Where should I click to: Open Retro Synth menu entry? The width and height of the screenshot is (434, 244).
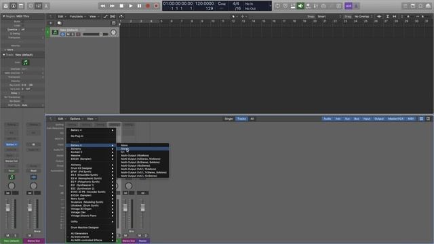pos(91,199)
